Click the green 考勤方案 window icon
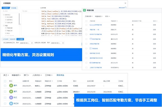Screen dimensions: 162x107 pos(84,10)
